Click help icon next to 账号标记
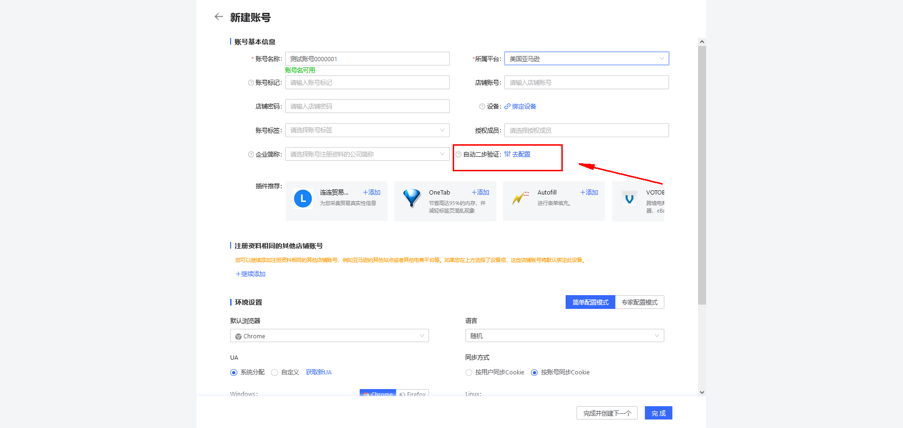The height and width of the screenshot is (428, 903). coord(251,83)
